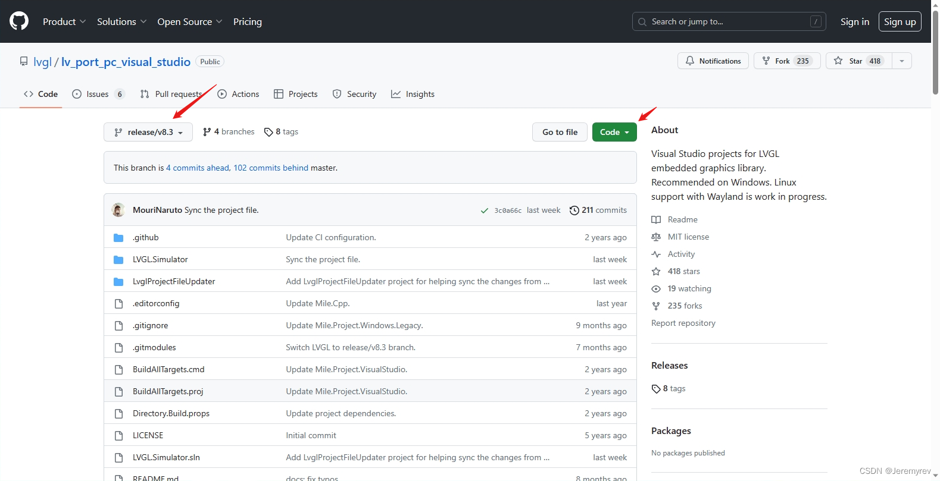Switch to the Issues tab

[98, 94]
